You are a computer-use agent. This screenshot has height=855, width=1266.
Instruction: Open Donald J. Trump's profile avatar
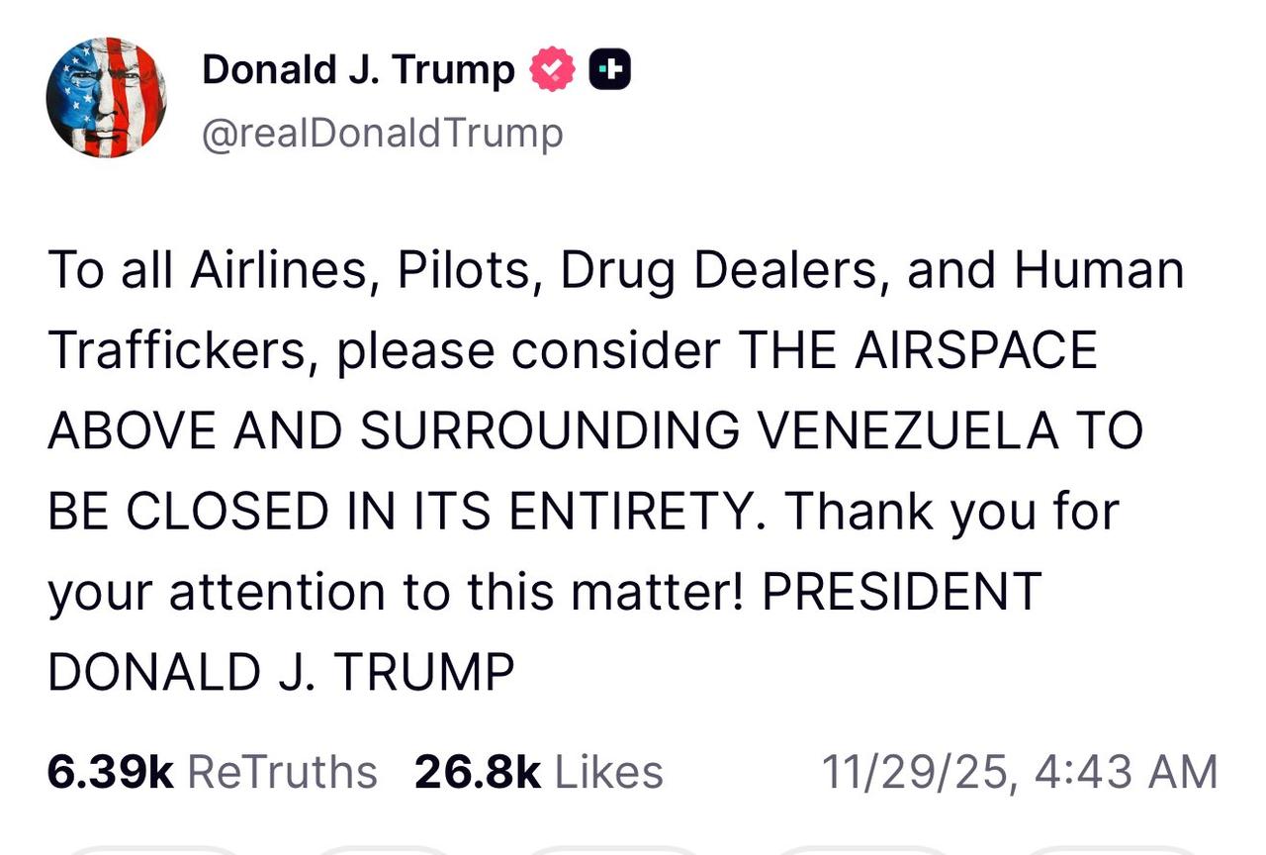(x=107, y=99)
